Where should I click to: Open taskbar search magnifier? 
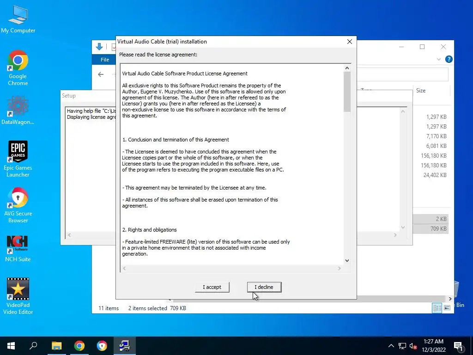point(33,346)
